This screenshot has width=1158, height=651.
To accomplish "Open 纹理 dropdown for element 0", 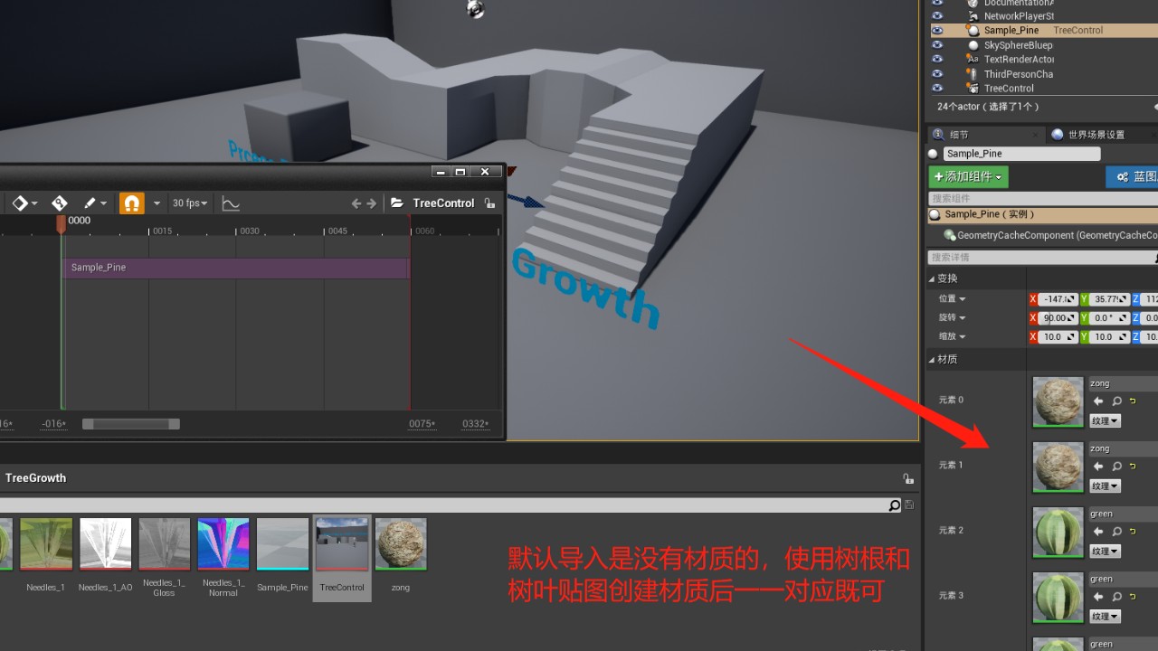I will click(1105, 420).
